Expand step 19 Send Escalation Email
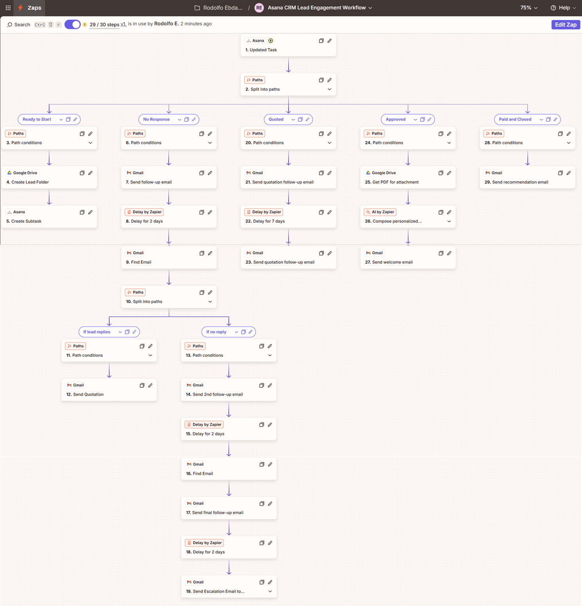The height and width of the screenshot is (606, 582). pos(270,592)
